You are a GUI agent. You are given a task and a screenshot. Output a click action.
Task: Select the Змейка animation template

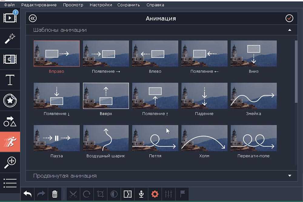pos(254,96)
